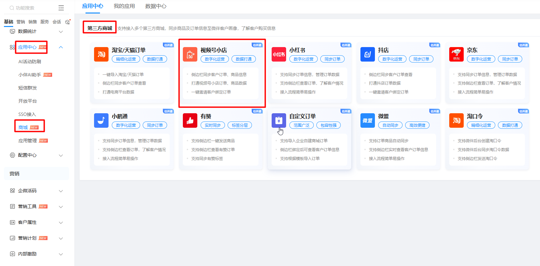The height and width of the screenshot is (266, 540).
Task: Expand the 企微活码 menu chevron
Action: click(61, 191)
